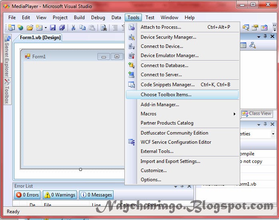Click the Save All icon
Screen dimensions: 279x220
tap(62, 28)
